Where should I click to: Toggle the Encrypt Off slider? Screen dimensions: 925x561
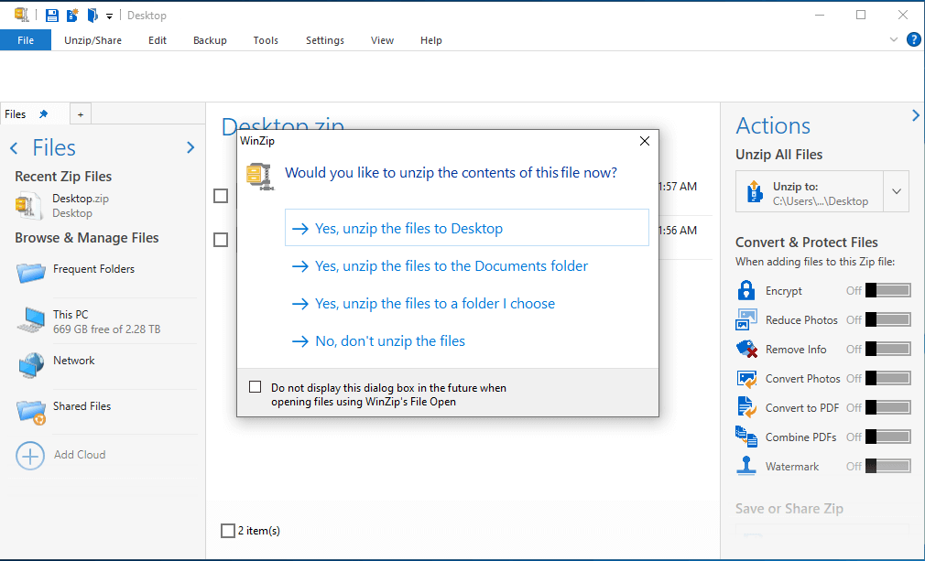(x=888, y=290)
